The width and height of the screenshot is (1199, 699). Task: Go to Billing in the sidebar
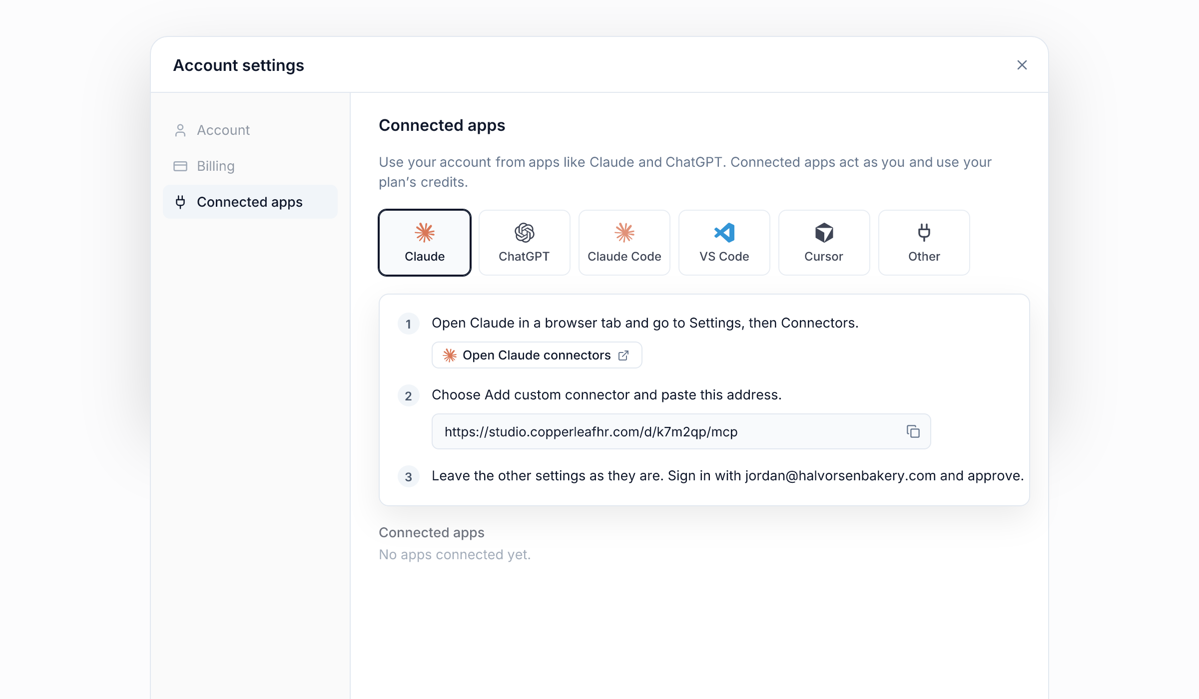click(250, 166)
